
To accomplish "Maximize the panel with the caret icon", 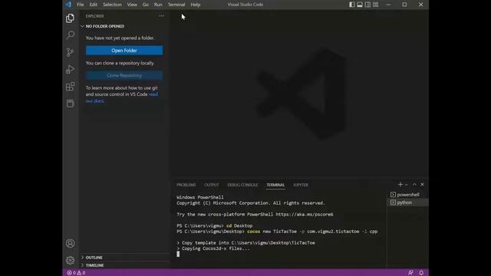I will pyautogui.click(x=414, y=185).
